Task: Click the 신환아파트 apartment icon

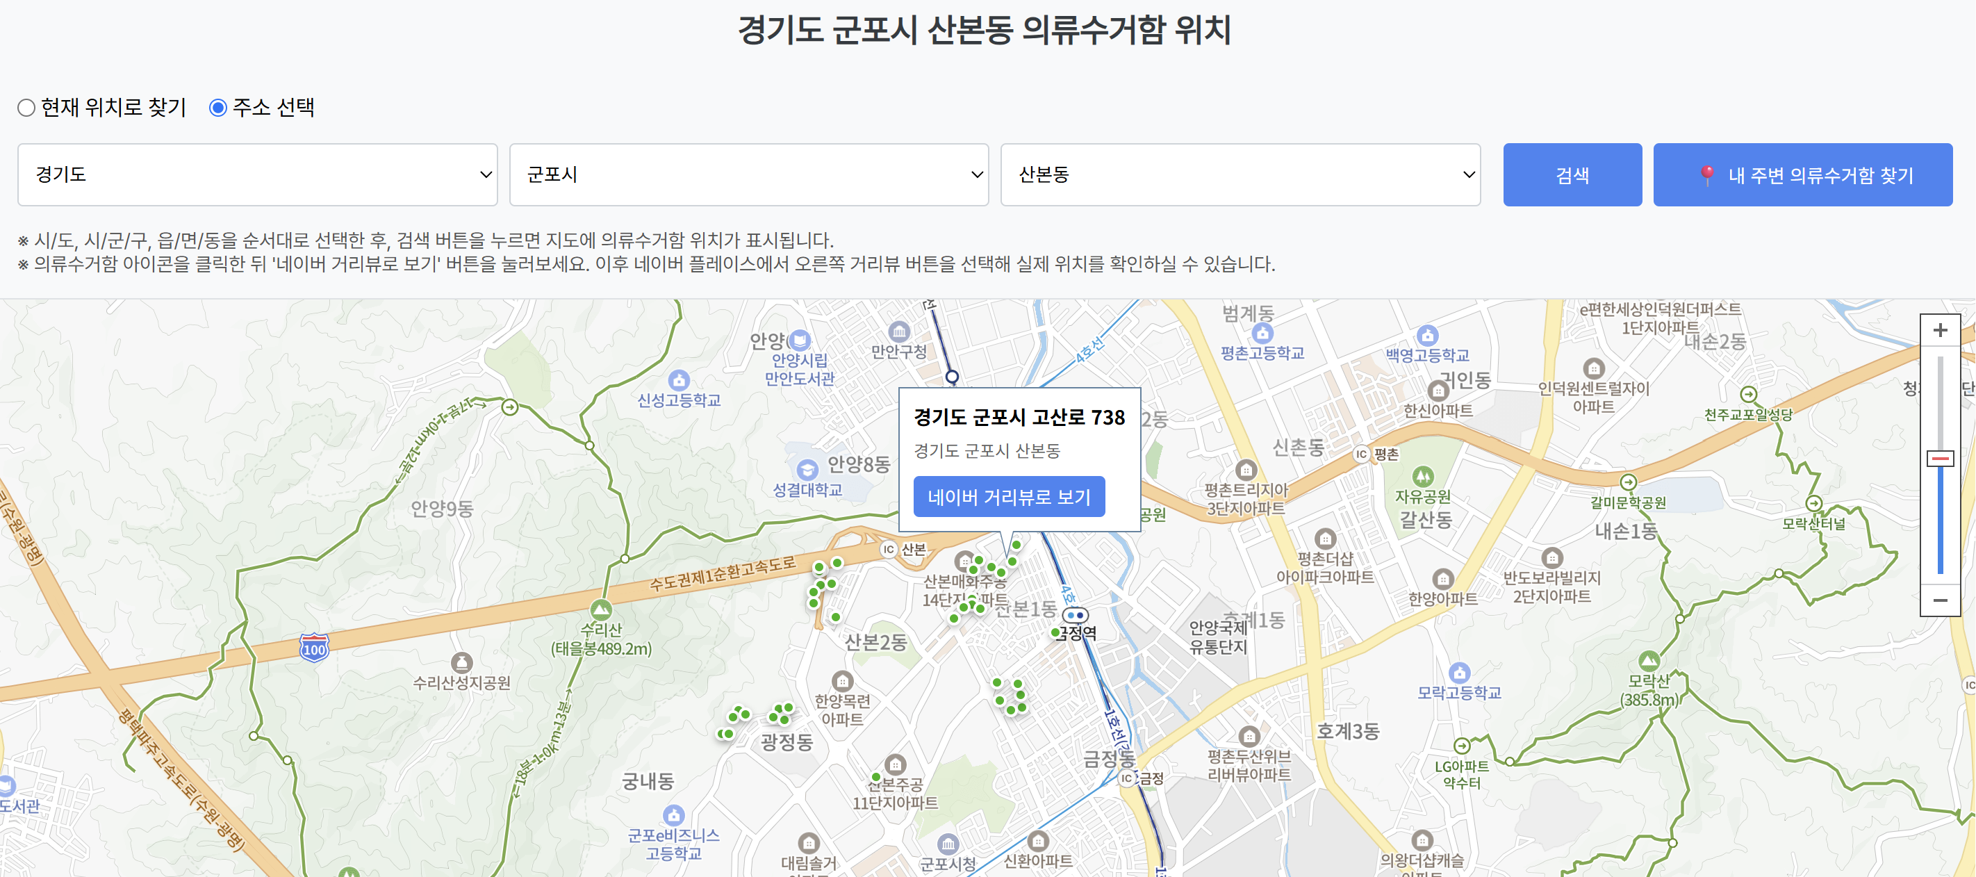Action: point(1037,840)
